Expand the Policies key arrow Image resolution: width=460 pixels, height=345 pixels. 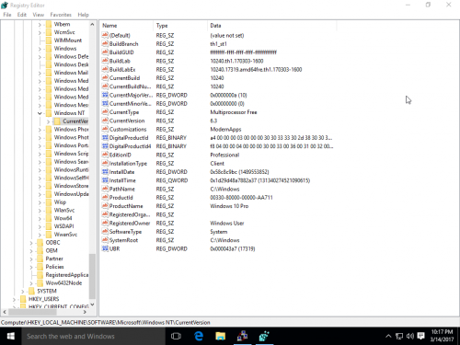(31, 267)
